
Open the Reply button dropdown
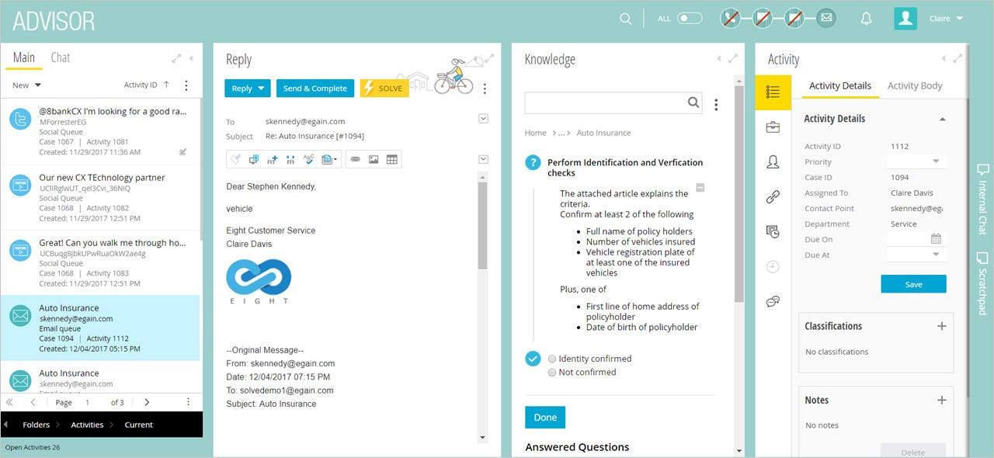tap(262, 88)
